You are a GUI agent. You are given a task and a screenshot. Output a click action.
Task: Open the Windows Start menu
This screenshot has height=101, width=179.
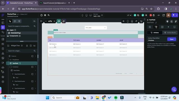48,98
